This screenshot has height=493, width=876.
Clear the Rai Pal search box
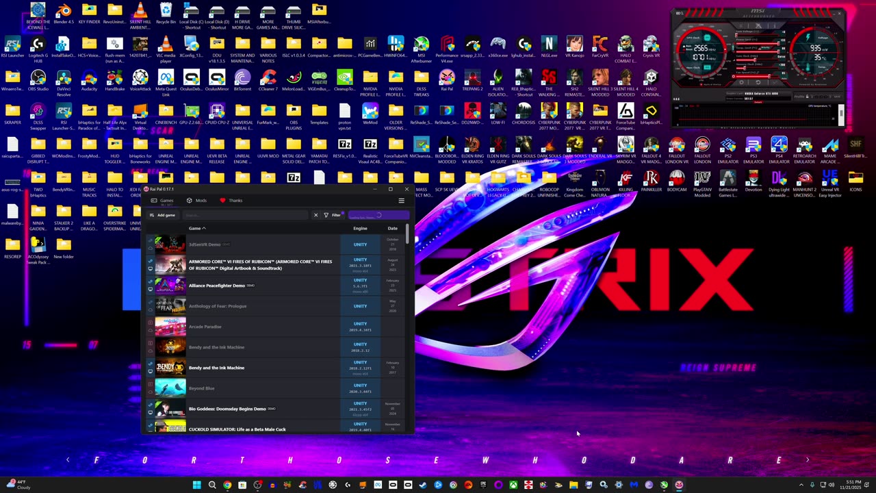tap(315, 215)
